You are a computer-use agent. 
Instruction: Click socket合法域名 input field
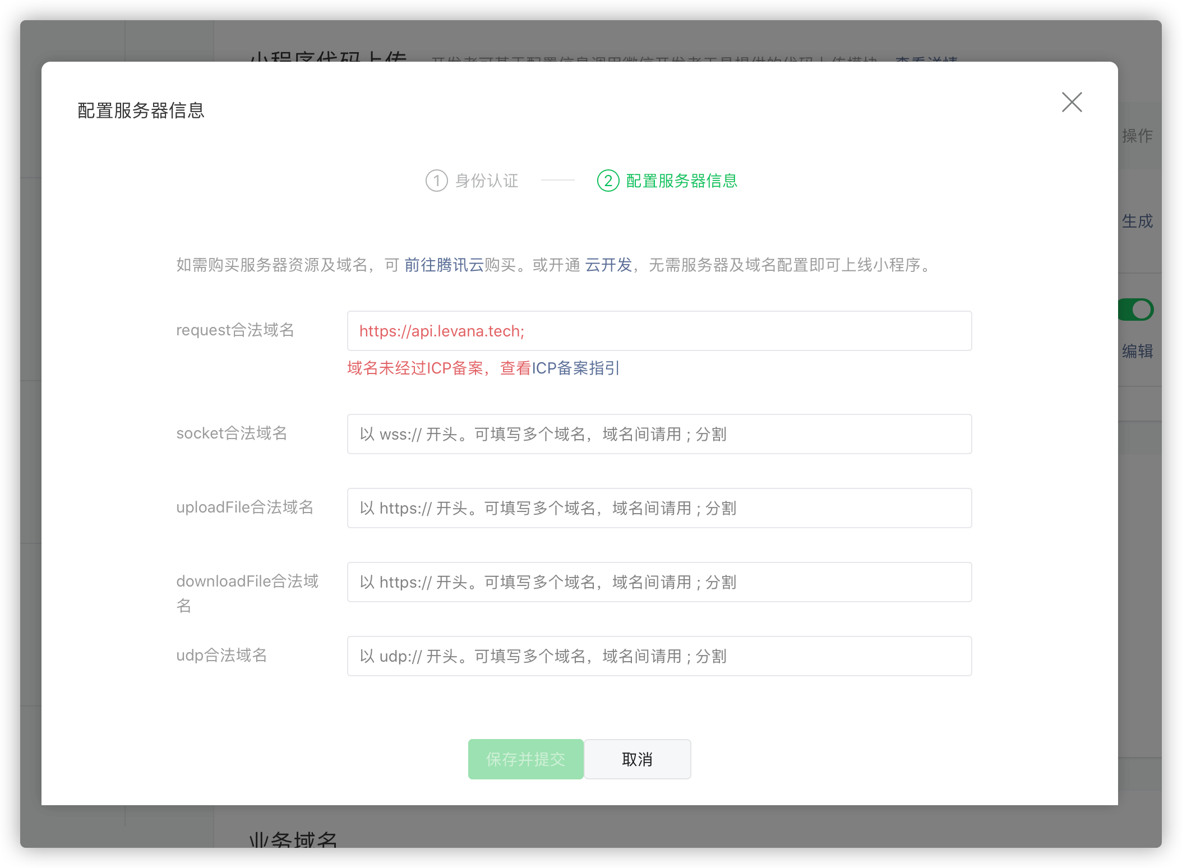click(x=659, y=434)
